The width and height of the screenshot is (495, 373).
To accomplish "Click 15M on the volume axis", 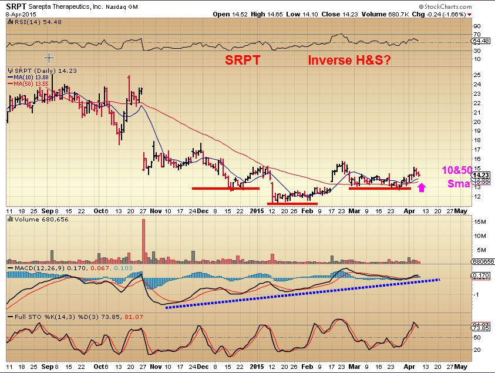I will pyautogui.click(x=480, y=221).
